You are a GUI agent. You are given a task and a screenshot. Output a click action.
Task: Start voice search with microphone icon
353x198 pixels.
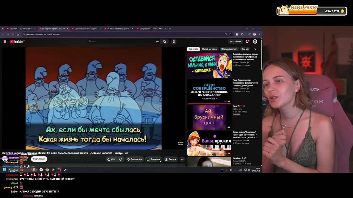coord(173,42)
